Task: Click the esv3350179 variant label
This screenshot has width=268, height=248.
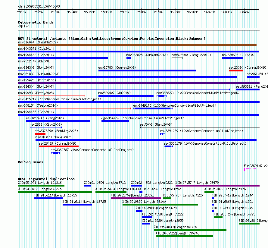Action: 205,143
